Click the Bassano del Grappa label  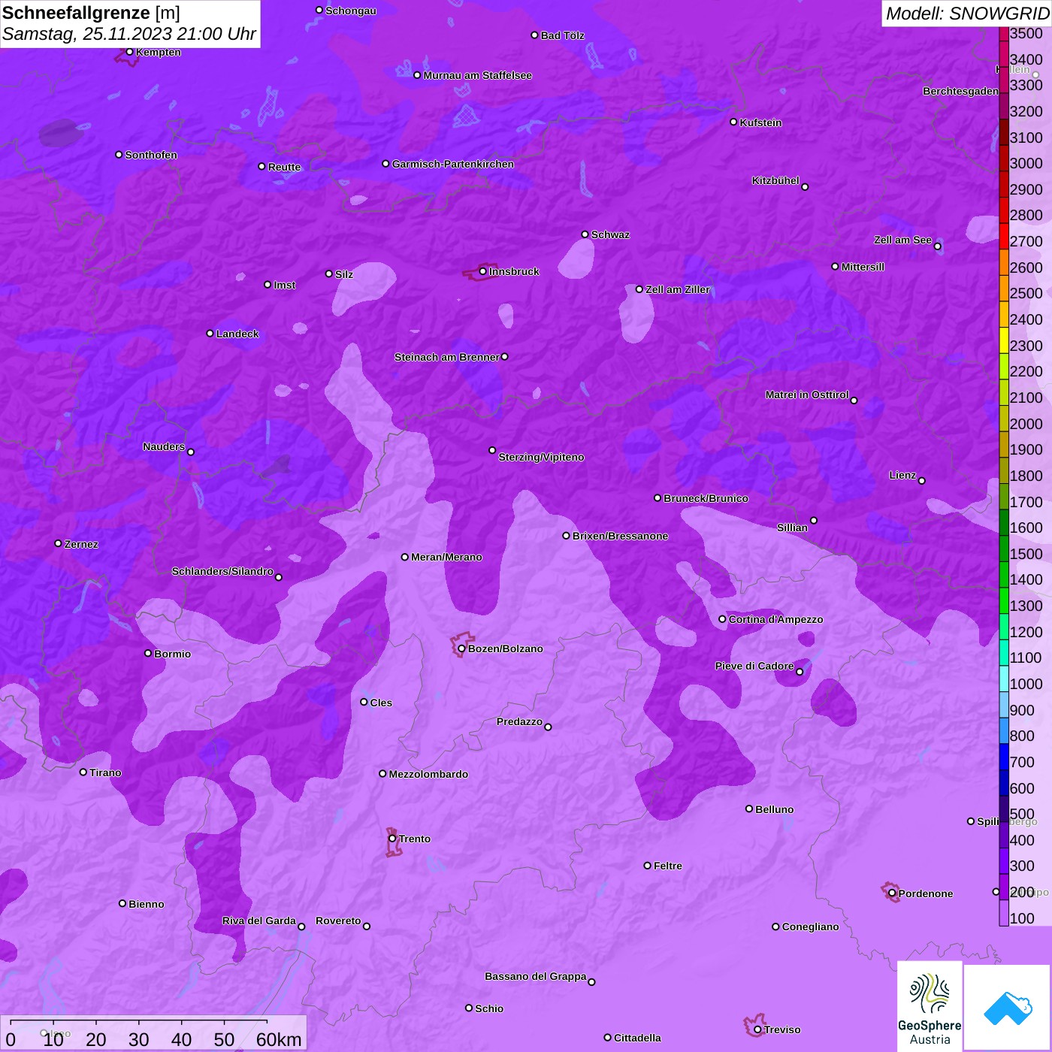pos(535,976)
